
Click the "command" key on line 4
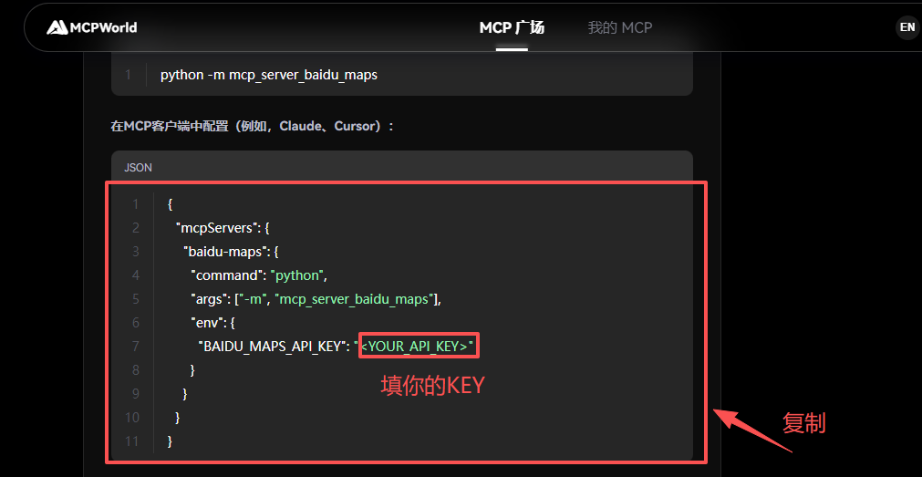[x=226, y=275]
